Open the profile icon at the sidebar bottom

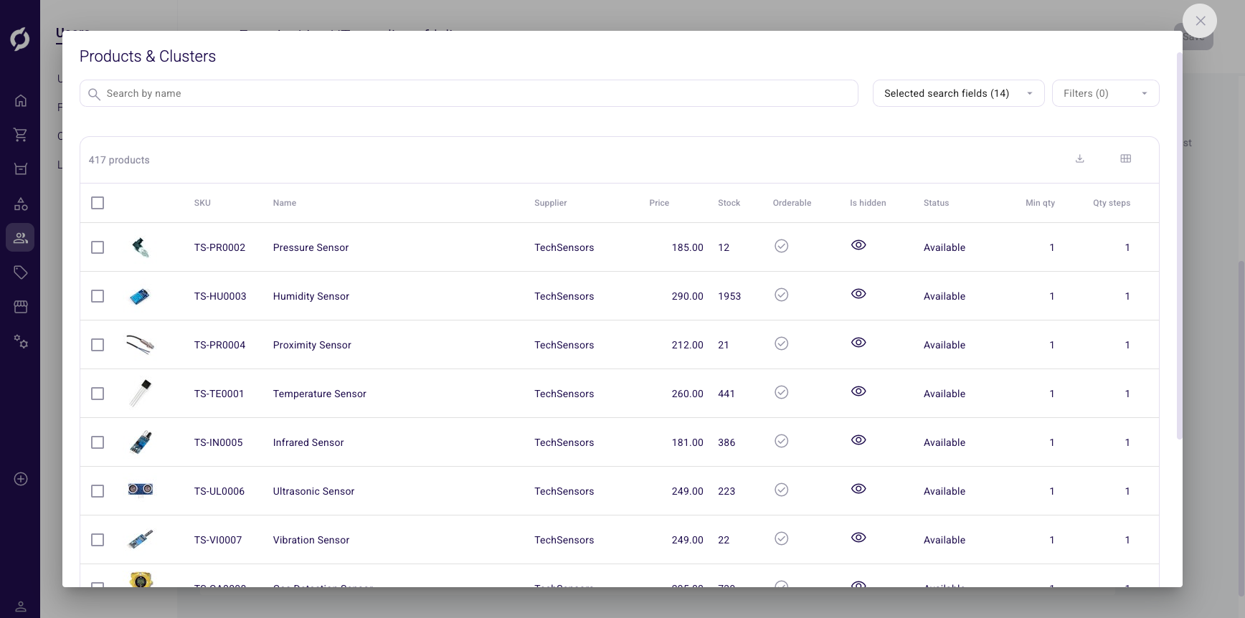(21, 607)
